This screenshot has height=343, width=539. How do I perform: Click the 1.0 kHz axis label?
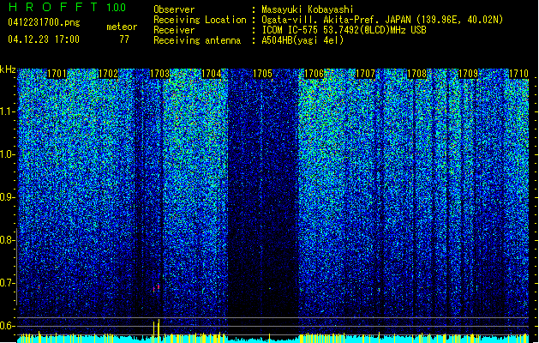coord(8,154)
